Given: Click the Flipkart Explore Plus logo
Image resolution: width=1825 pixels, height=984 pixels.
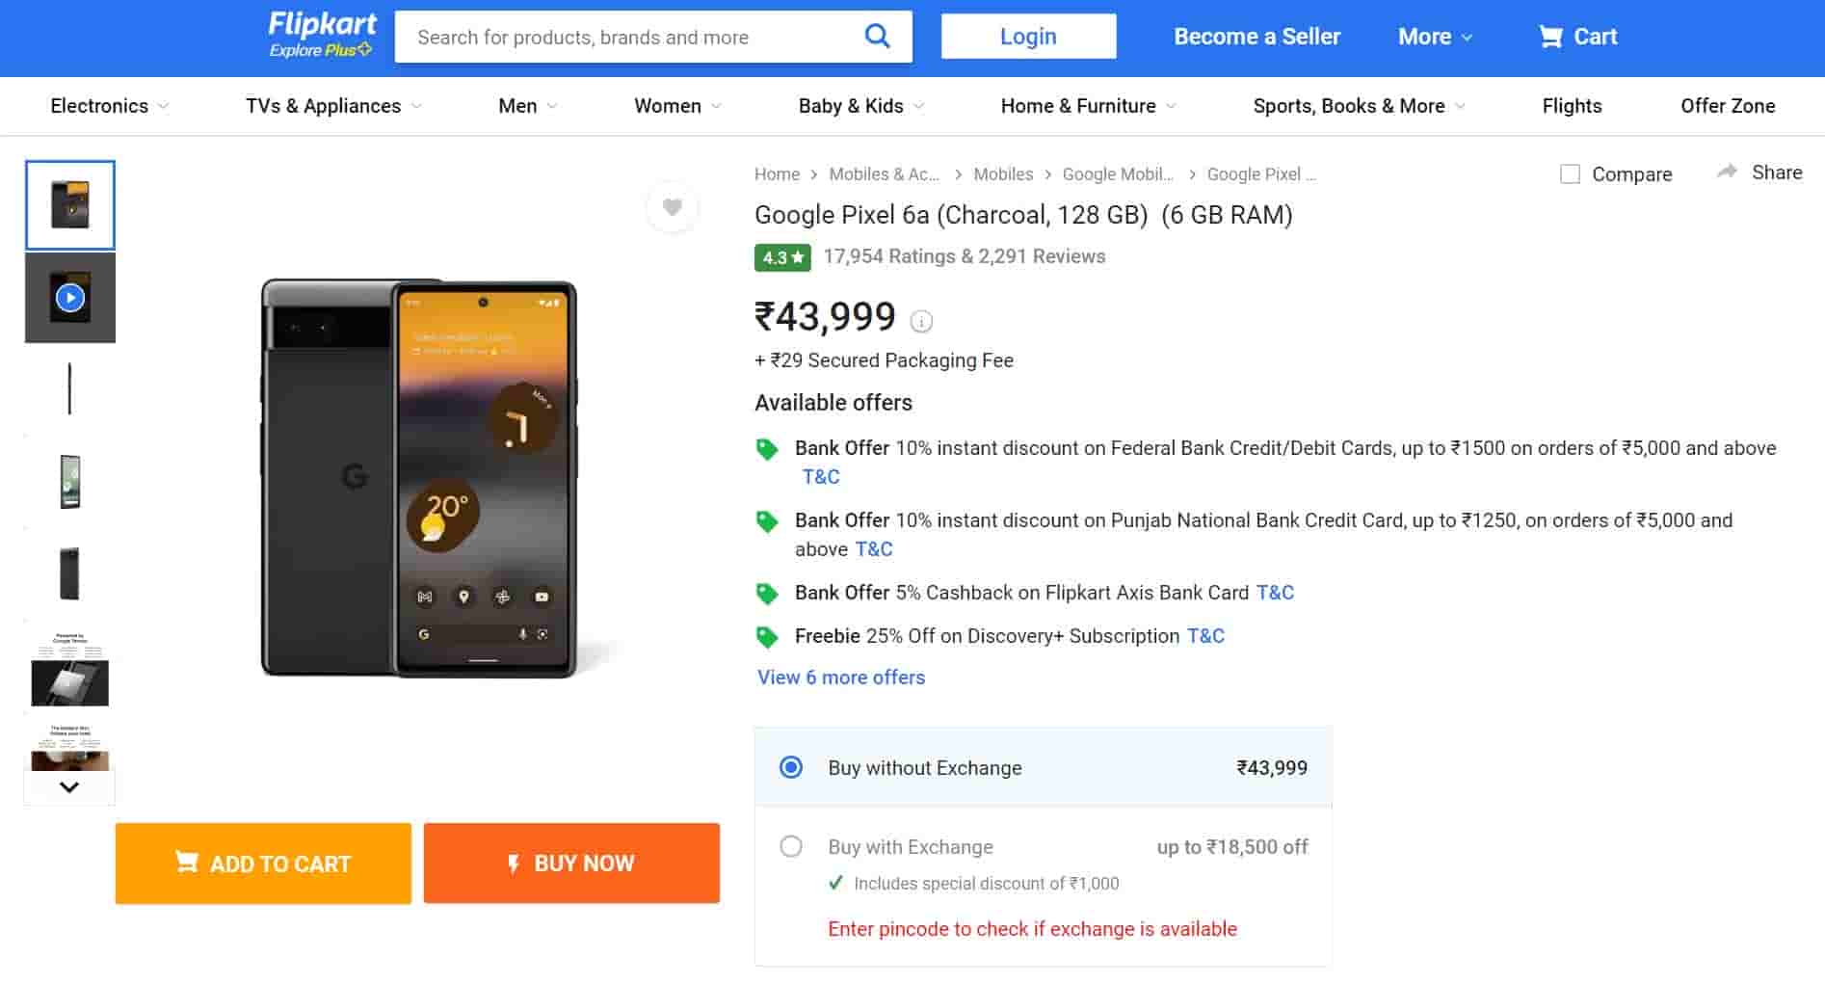Looking at the screenshot, I should point(322,35).
